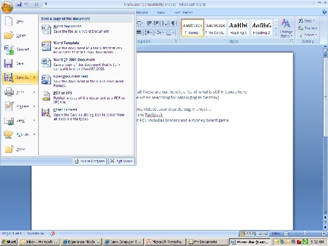Click Save in the Quick Access Toolbar

[19, 4]
